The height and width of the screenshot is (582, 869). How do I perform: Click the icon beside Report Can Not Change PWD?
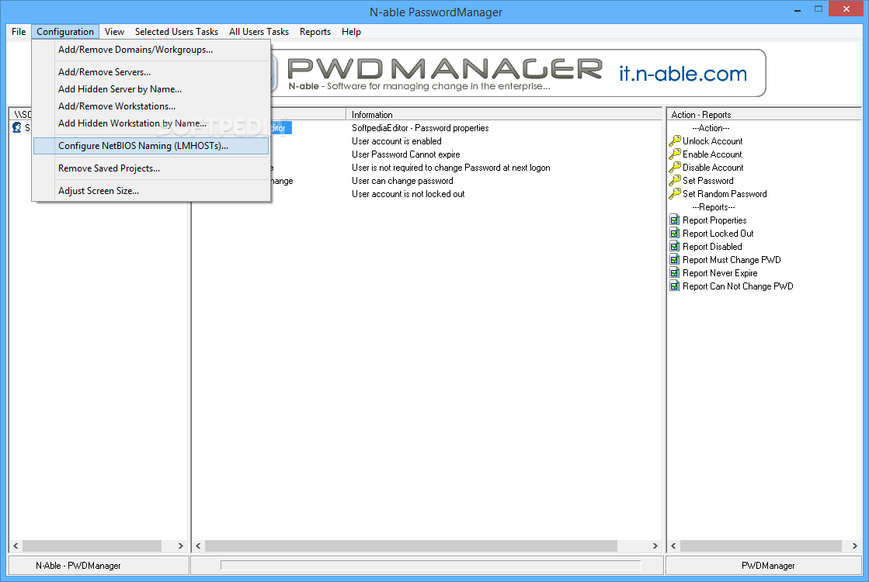[x=675, y=286]
